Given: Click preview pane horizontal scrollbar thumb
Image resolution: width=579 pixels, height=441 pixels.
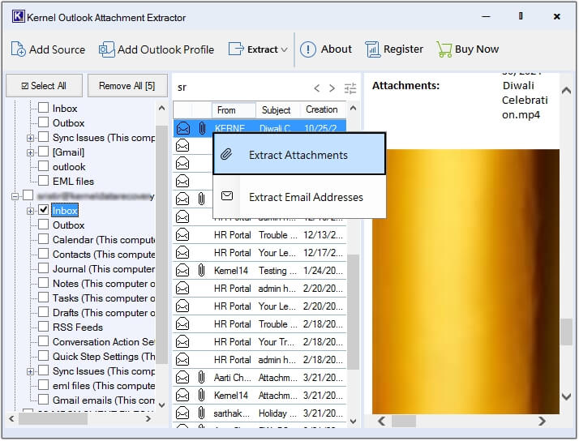Looking at the screenshot, I should click(404, 421).
